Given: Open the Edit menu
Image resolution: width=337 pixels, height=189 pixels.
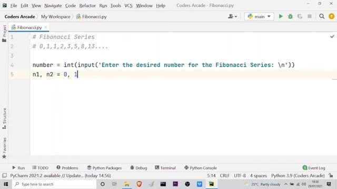Looking at the screenshot, I should pos(24,6).
